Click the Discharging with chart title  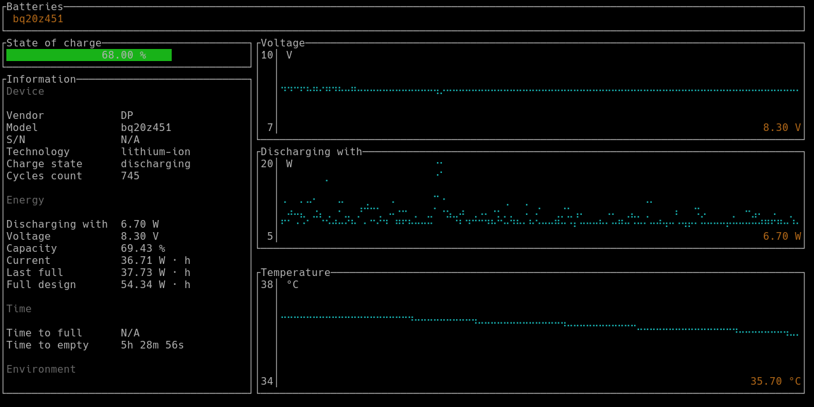pyautogui.click(x=312, y=152)
